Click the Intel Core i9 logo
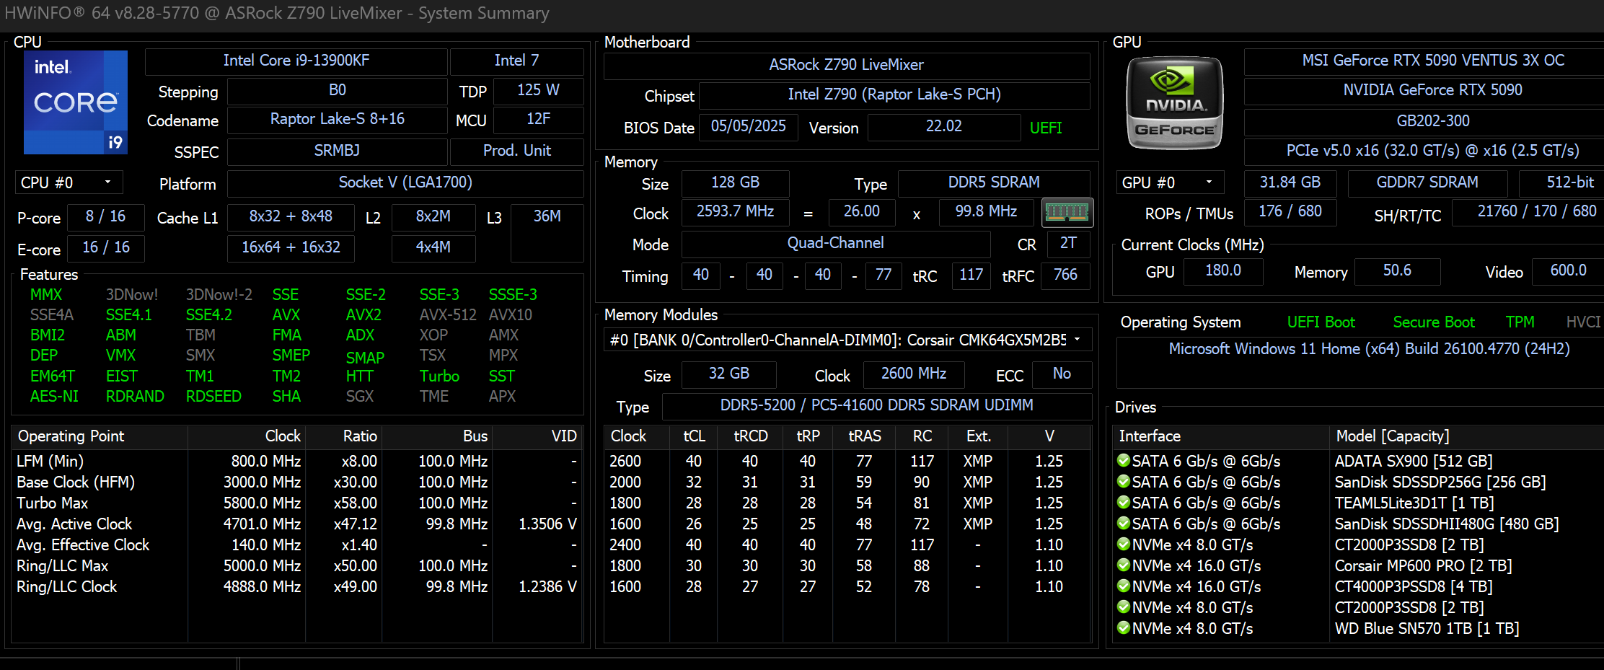Viewport: 1604px width, 670px height. [76, 102]
